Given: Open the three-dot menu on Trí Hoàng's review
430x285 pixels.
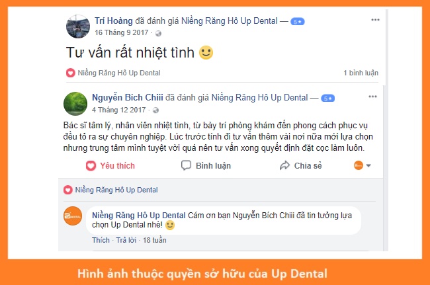Looking at the screenshot, I should point(375,20).
